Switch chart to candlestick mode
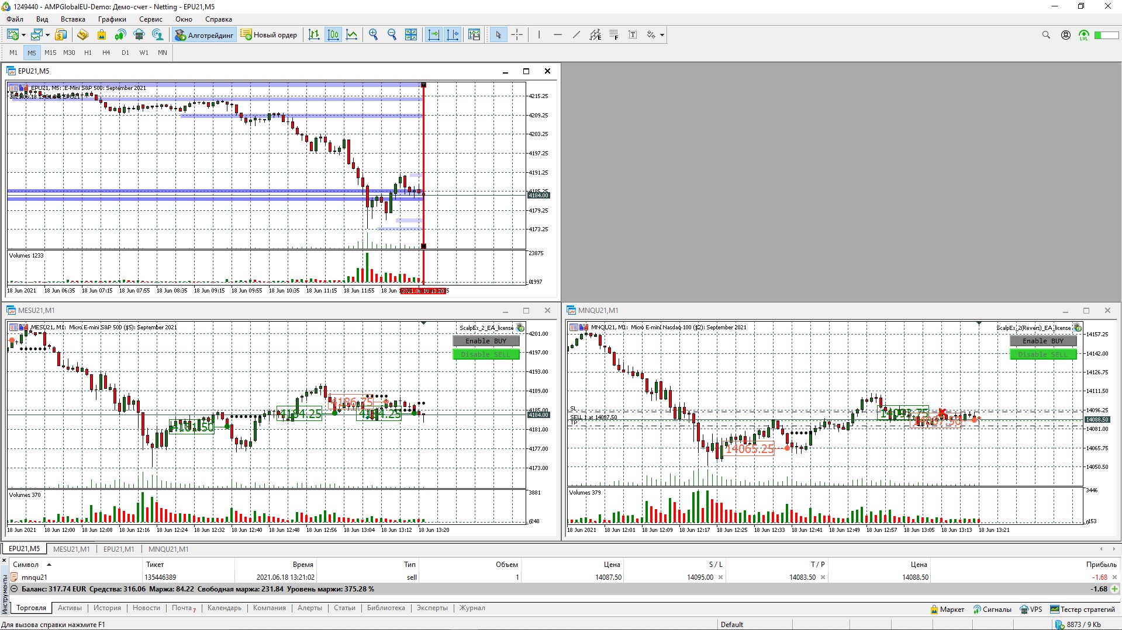Viewport: 1122px width, 630px height. (x=333, y=35)
